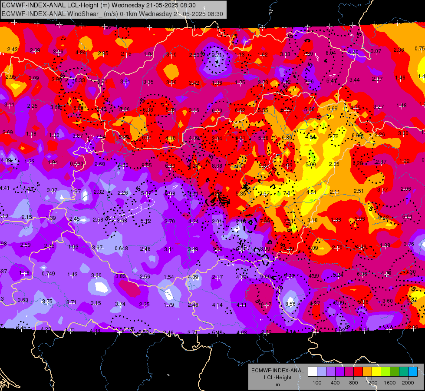This screenshot has height=391, width=425.
Task: Click wind shear value 6.52
Action: (x=240, y=110)
